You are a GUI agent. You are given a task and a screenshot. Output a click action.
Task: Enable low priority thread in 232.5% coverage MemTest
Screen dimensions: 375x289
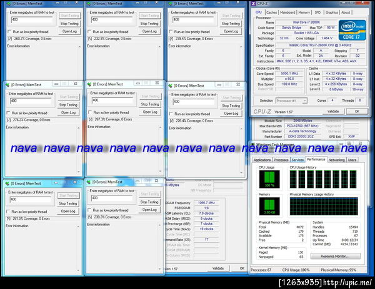click(89, 32)
